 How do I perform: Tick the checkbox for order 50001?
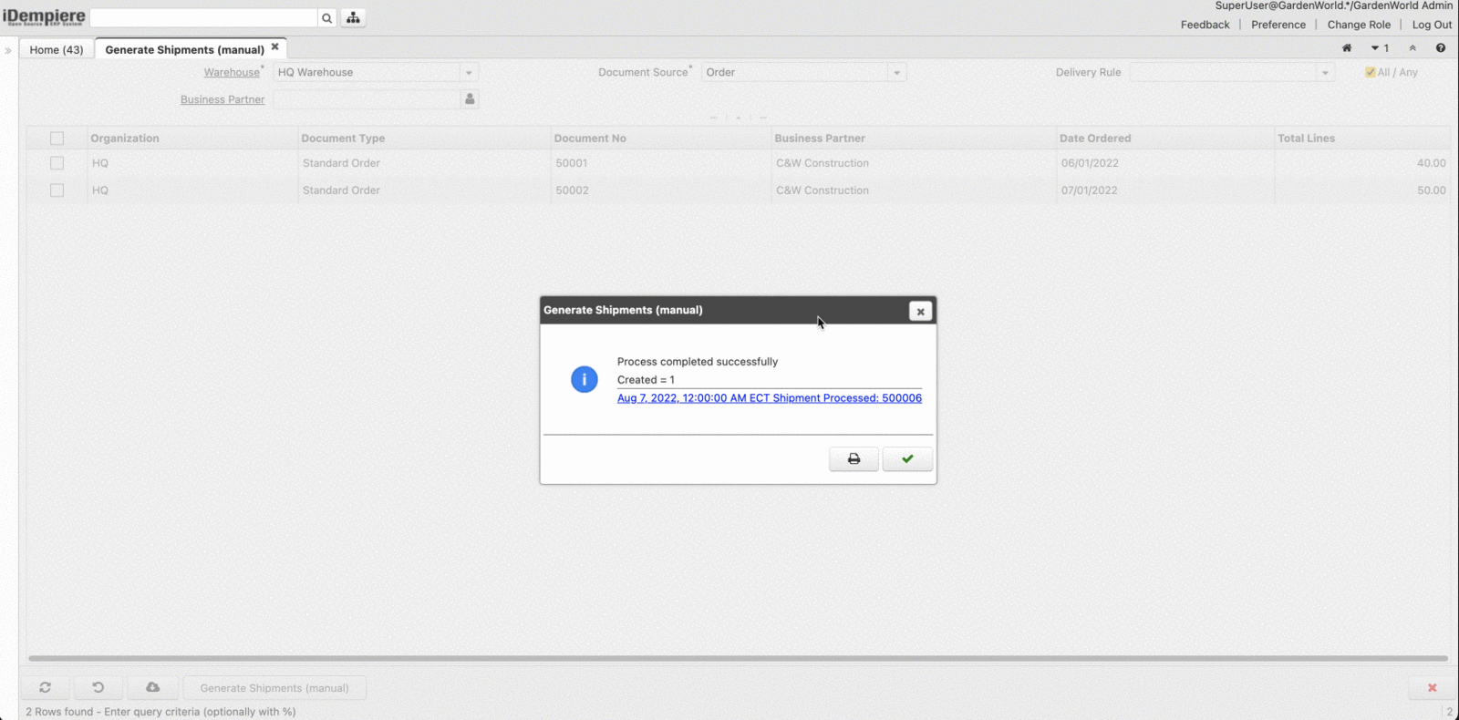coord(57,163)
